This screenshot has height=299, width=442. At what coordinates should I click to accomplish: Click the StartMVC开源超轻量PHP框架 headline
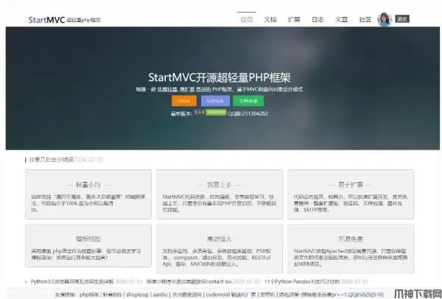[220, 77]
